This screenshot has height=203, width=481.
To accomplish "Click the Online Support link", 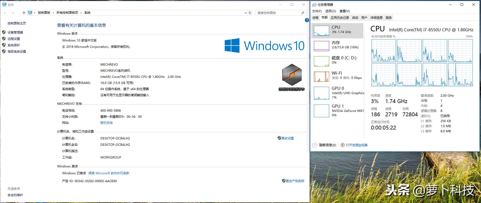I will coord(106,123).
